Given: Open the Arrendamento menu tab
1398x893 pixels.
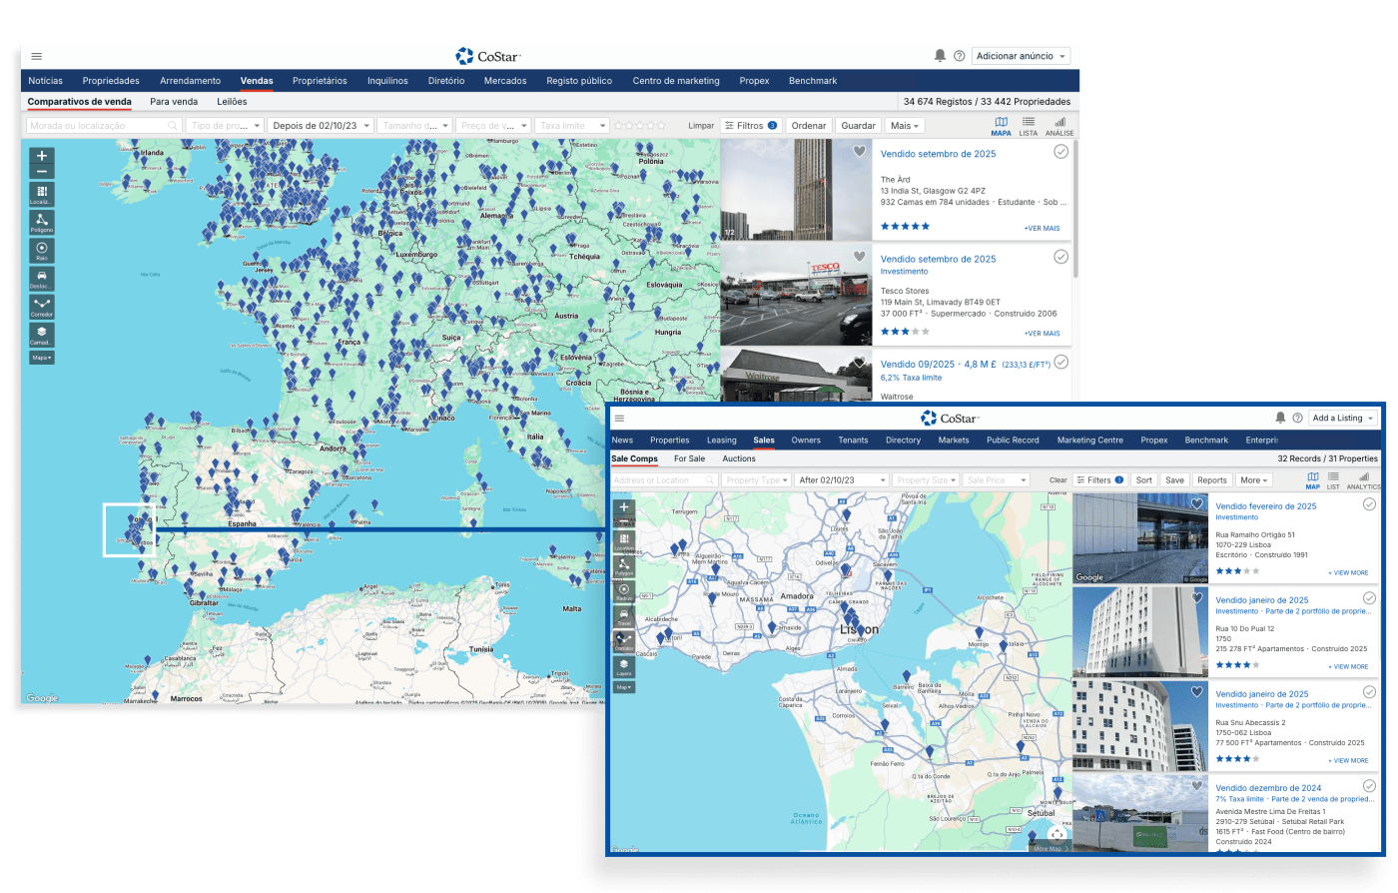Looking at the screenshot, I should click(x=190, y=81).
